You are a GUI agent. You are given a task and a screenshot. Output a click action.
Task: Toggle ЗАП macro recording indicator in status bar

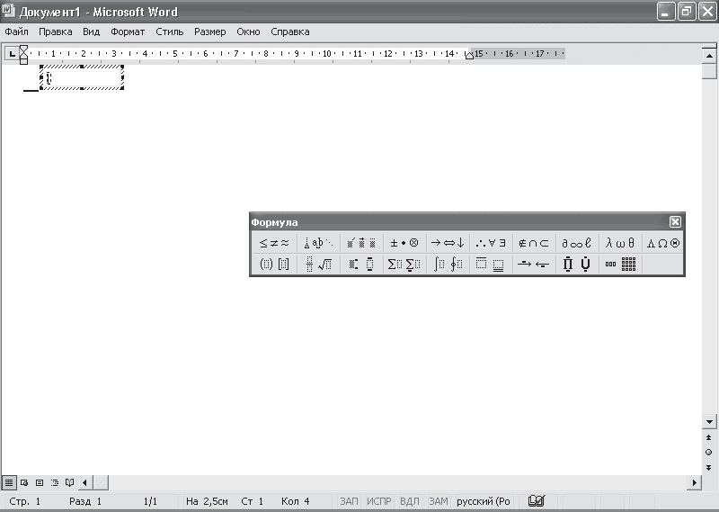point(349,501)
